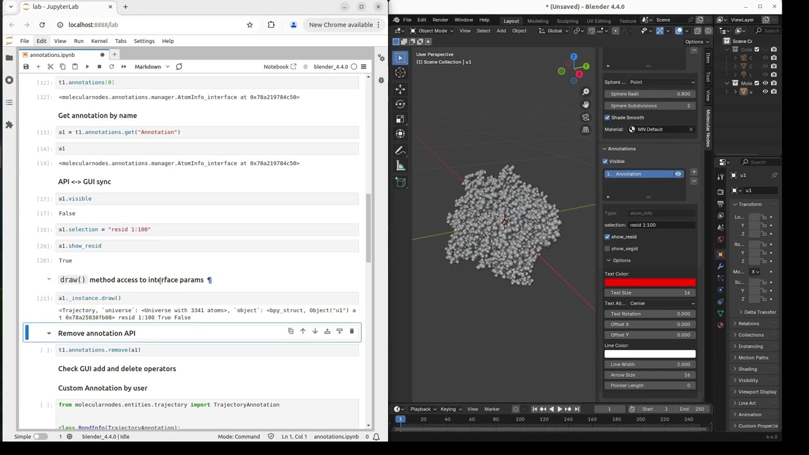This screenshot has width=809, height=455.
Task: Uncheck the show_resid checkbox
Action: [607, 236]
